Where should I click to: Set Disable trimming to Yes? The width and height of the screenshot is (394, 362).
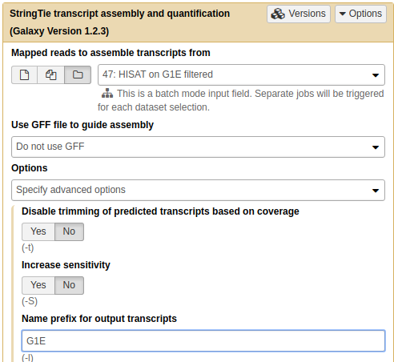point(38,231)
